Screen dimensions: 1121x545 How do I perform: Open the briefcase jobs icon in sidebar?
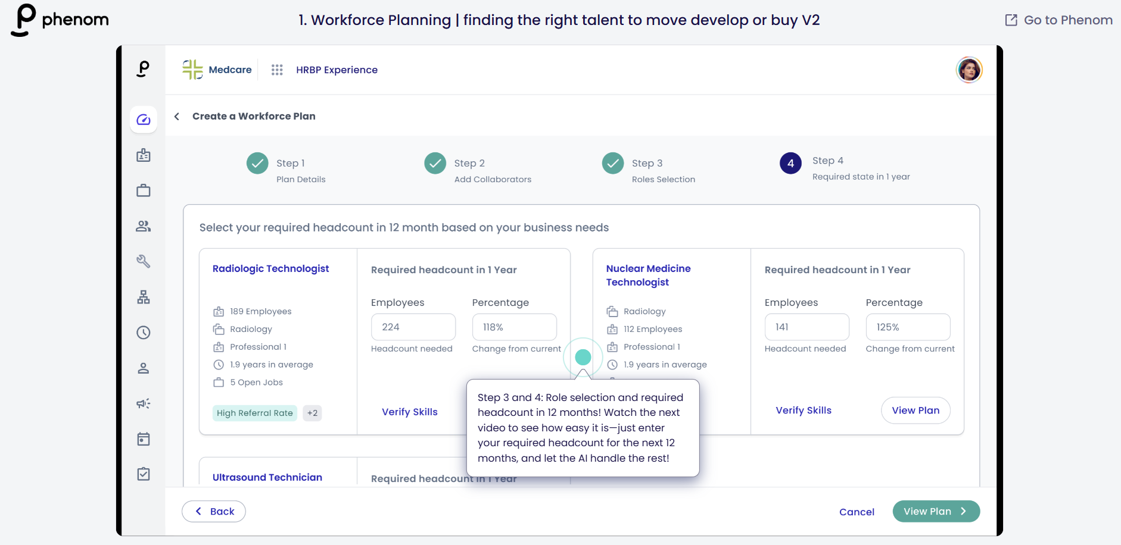point(144,190)
